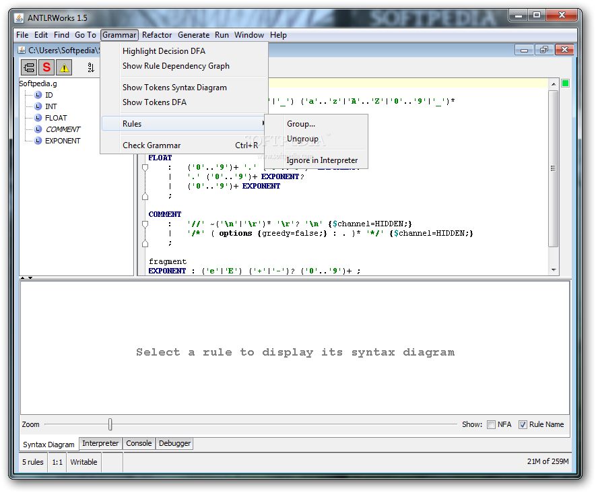
Task: Choose Ungroup in Rules submenu
Action: [x=317, y=139]
